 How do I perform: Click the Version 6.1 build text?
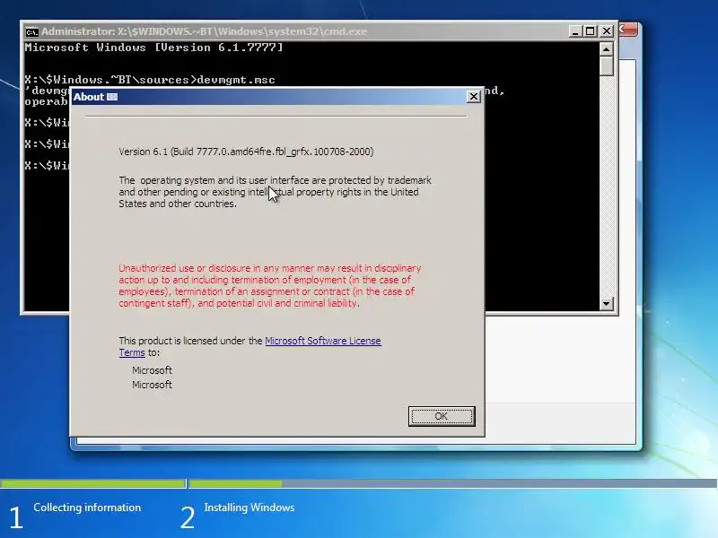pos(246,152)
